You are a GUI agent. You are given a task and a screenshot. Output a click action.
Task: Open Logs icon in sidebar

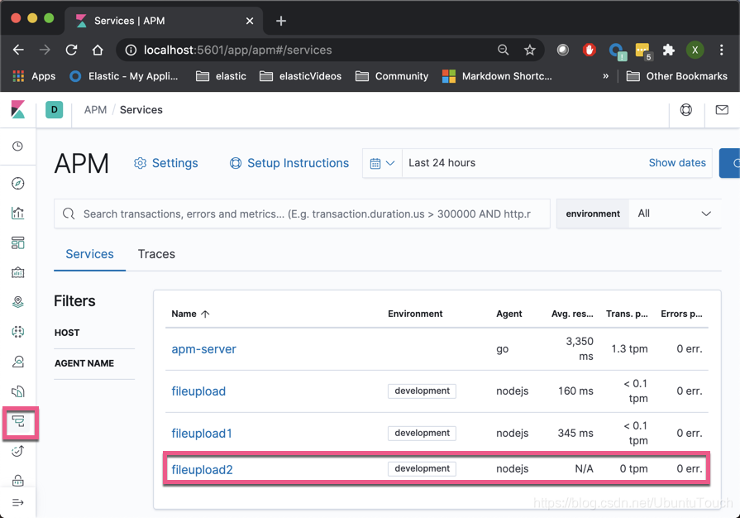[x=18, y=391]
